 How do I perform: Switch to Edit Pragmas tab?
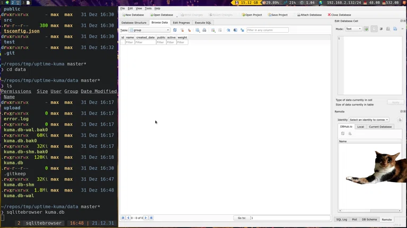[x=181, y=23]
